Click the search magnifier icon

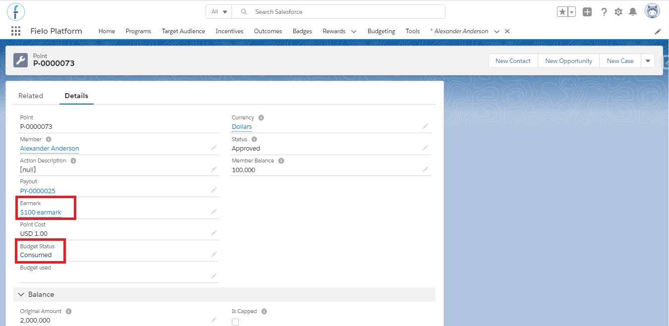pos(243,12)
